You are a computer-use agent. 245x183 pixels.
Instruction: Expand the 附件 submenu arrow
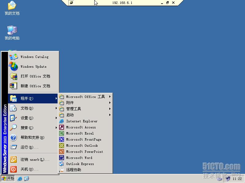pos(110,103)
